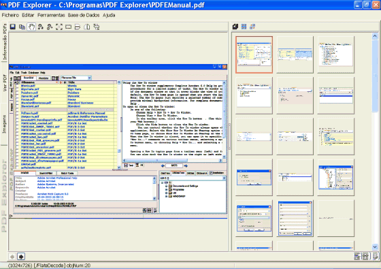Click the dark box icon above the thumbnails
381x269 pixels.
click(235, 27)
